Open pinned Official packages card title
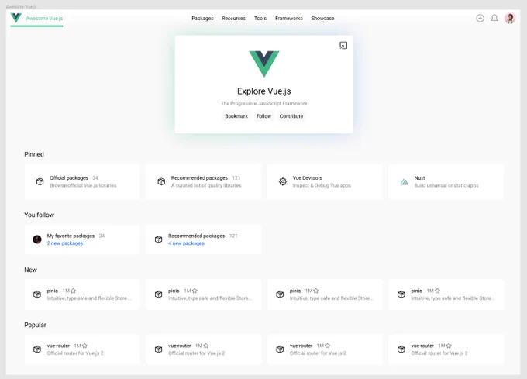 coord(68,178)
